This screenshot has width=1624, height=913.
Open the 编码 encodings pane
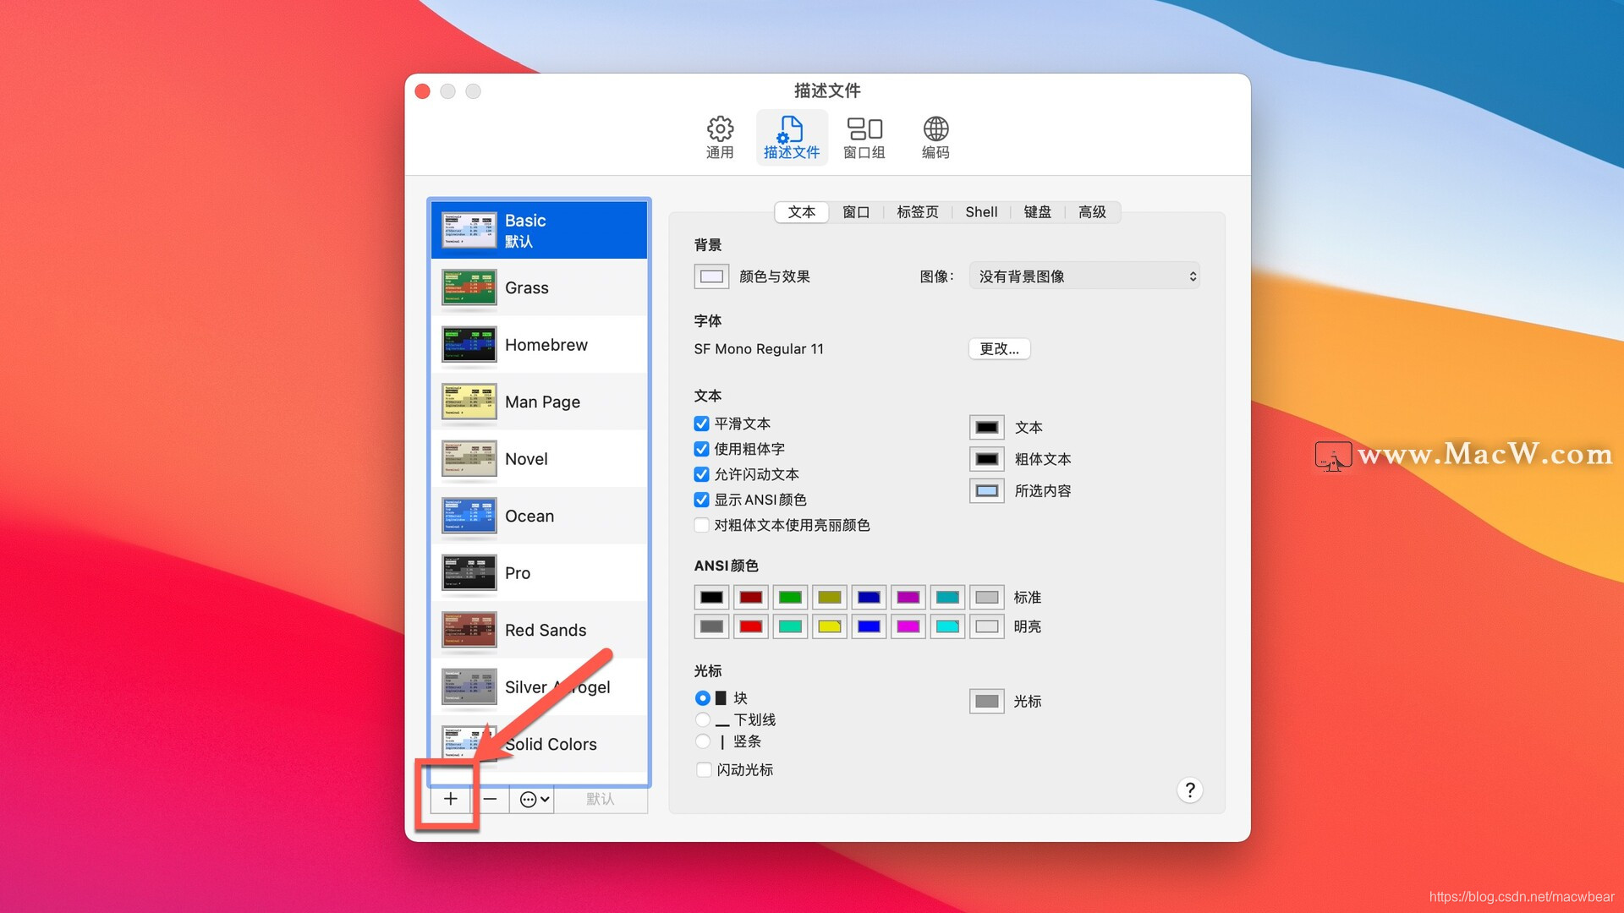pos(935,138)
